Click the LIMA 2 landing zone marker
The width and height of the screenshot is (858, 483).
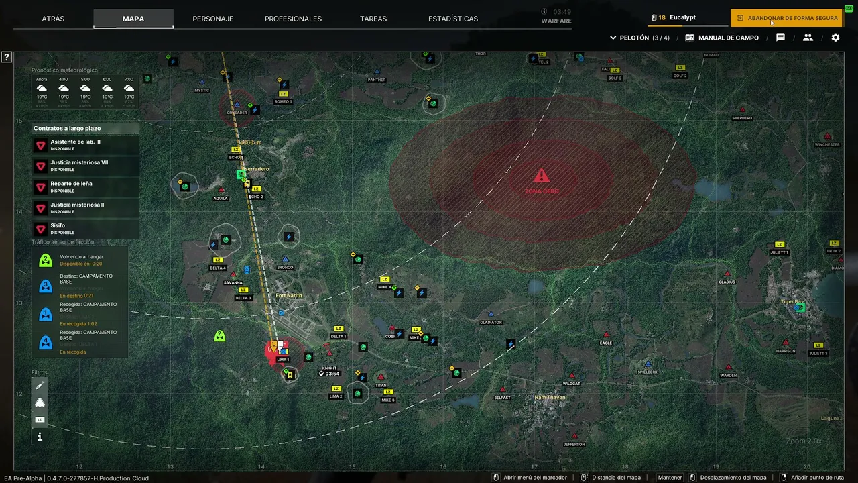(336, 388)
